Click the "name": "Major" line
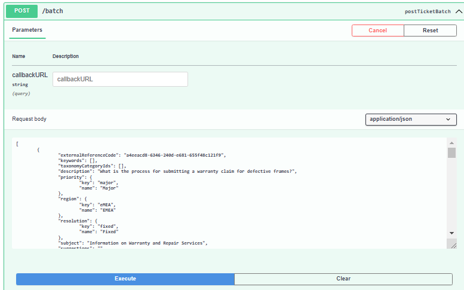The image size is (464, 290). tap(99, 188)
